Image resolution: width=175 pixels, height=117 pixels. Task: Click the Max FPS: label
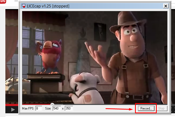(28, 108)
